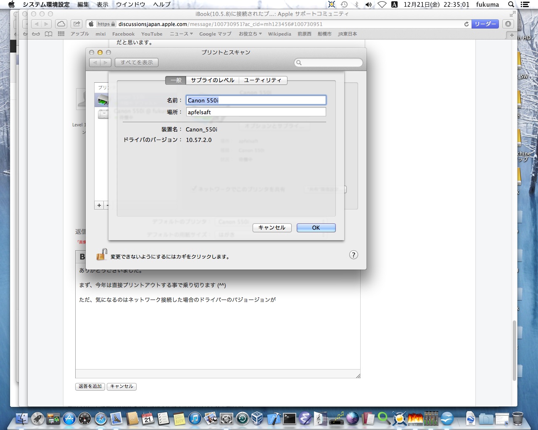The height and width of the screenshot is (430, 538).
Task: Open the システム環境設定 menu
Action: [x=46, y=5]
